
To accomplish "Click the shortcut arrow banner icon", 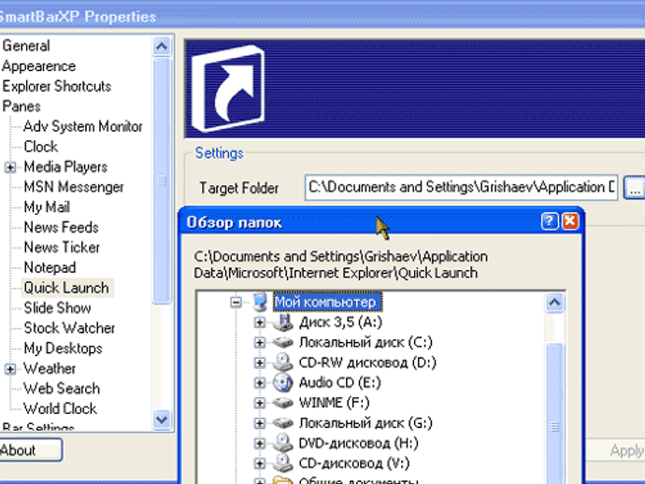I will [228, 89].
